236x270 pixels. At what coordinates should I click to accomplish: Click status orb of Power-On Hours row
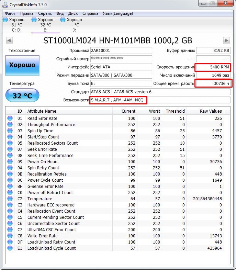pyautogui.click(x=10, y=162)
